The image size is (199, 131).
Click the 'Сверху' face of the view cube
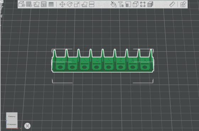[x=12, y=116]
